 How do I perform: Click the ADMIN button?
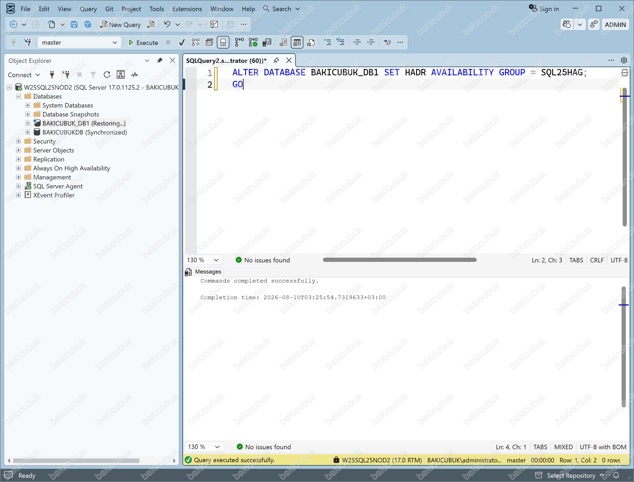pyautogui.click(x=615, y=25)
